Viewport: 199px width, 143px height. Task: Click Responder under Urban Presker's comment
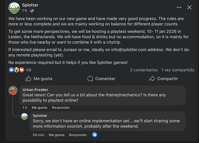61,108
